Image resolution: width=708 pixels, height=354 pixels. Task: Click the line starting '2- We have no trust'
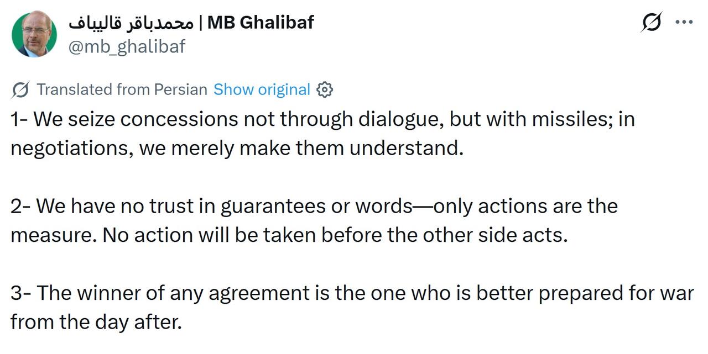click(x=314, y=206)
